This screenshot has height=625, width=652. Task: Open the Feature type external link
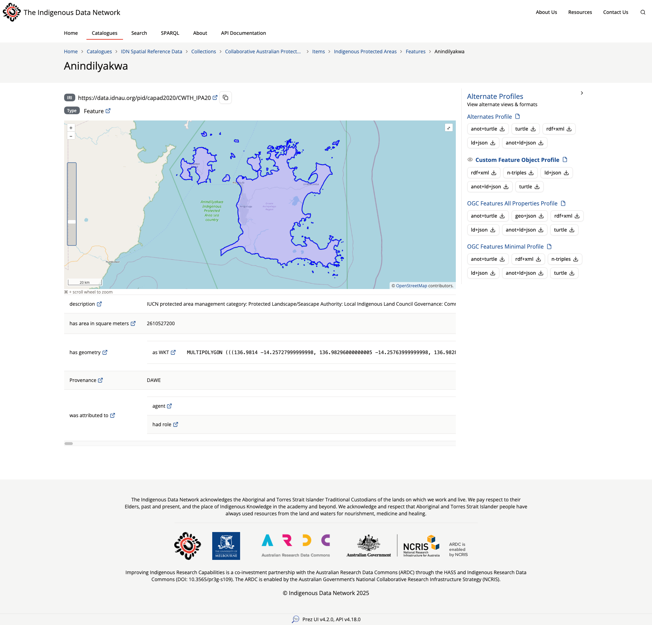tap(108, 111)
